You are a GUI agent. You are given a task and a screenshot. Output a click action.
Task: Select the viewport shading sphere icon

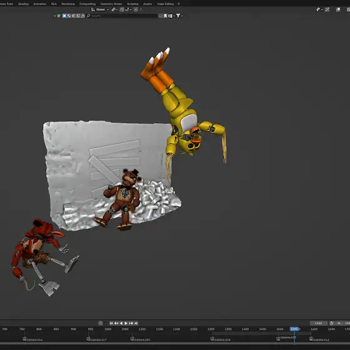tap(338, 9)
